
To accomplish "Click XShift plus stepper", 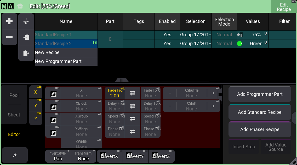I will coord(213,106).
